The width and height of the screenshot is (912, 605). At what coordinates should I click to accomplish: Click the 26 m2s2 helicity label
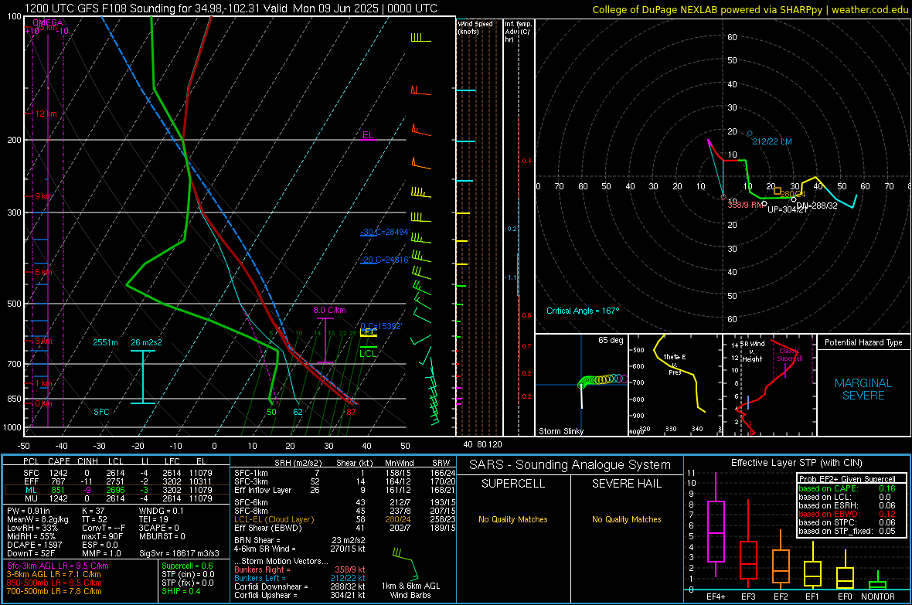[146, 342]
